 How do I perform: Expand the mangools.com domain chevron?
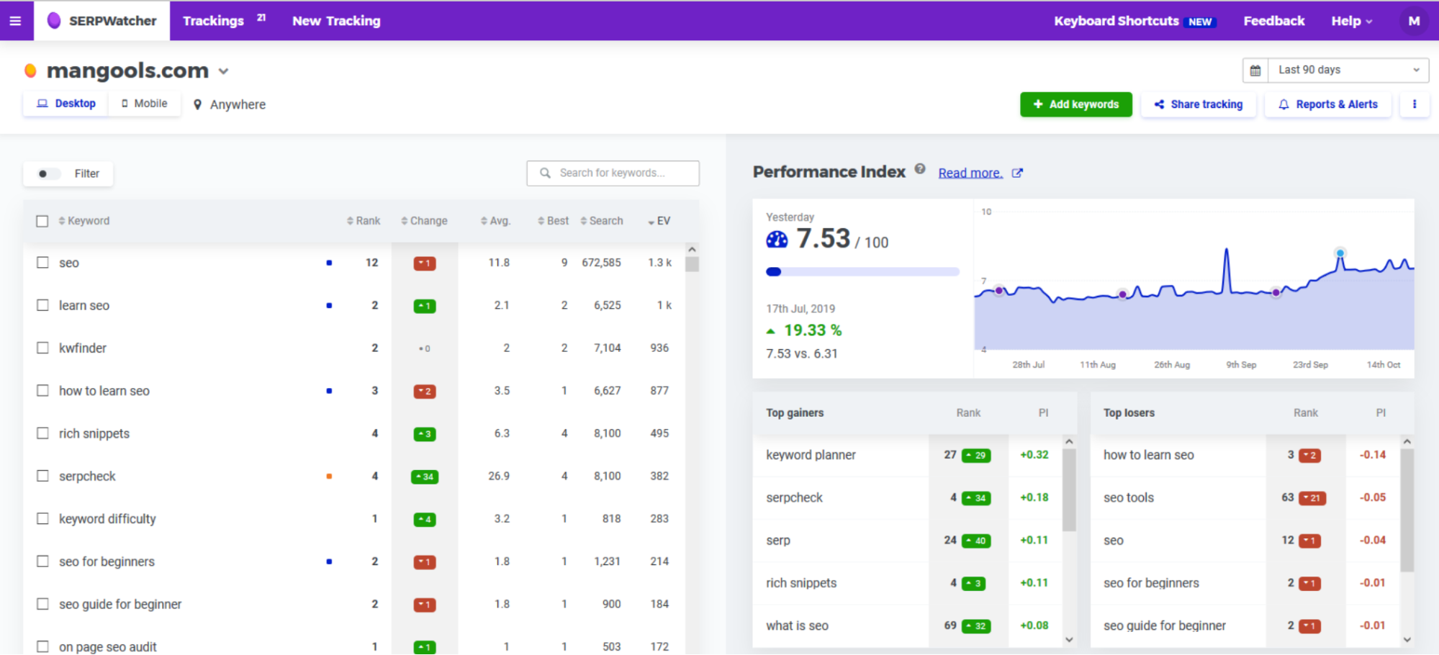pyautogui.click(x=224, y=71)
